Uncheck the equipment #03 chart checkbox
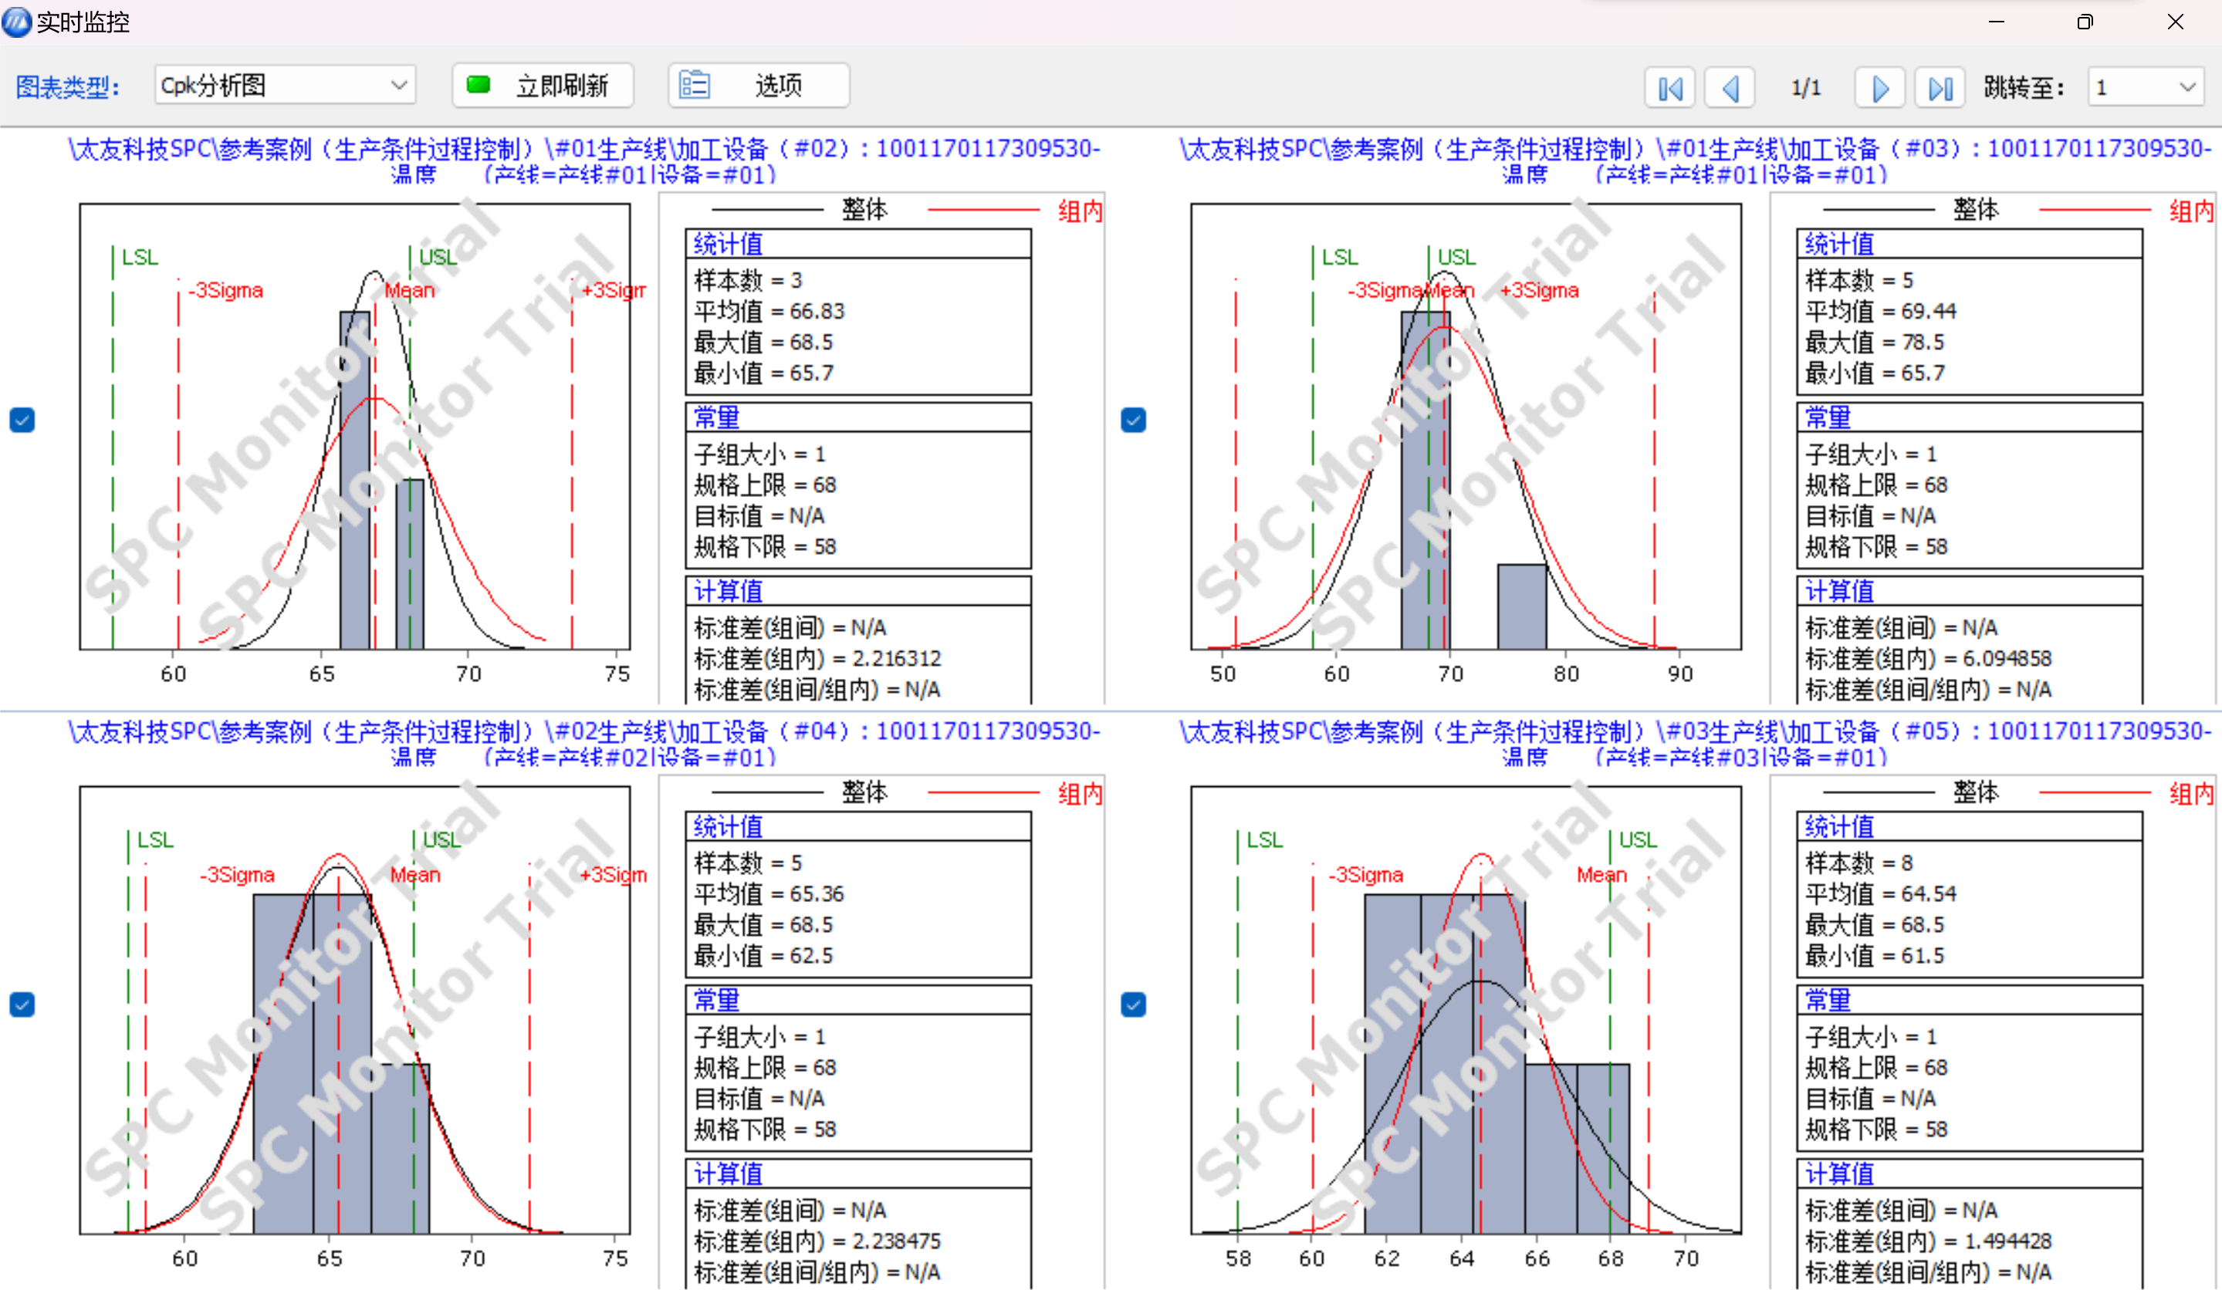This screenshot has height=1290, width=2222. 1133,420
